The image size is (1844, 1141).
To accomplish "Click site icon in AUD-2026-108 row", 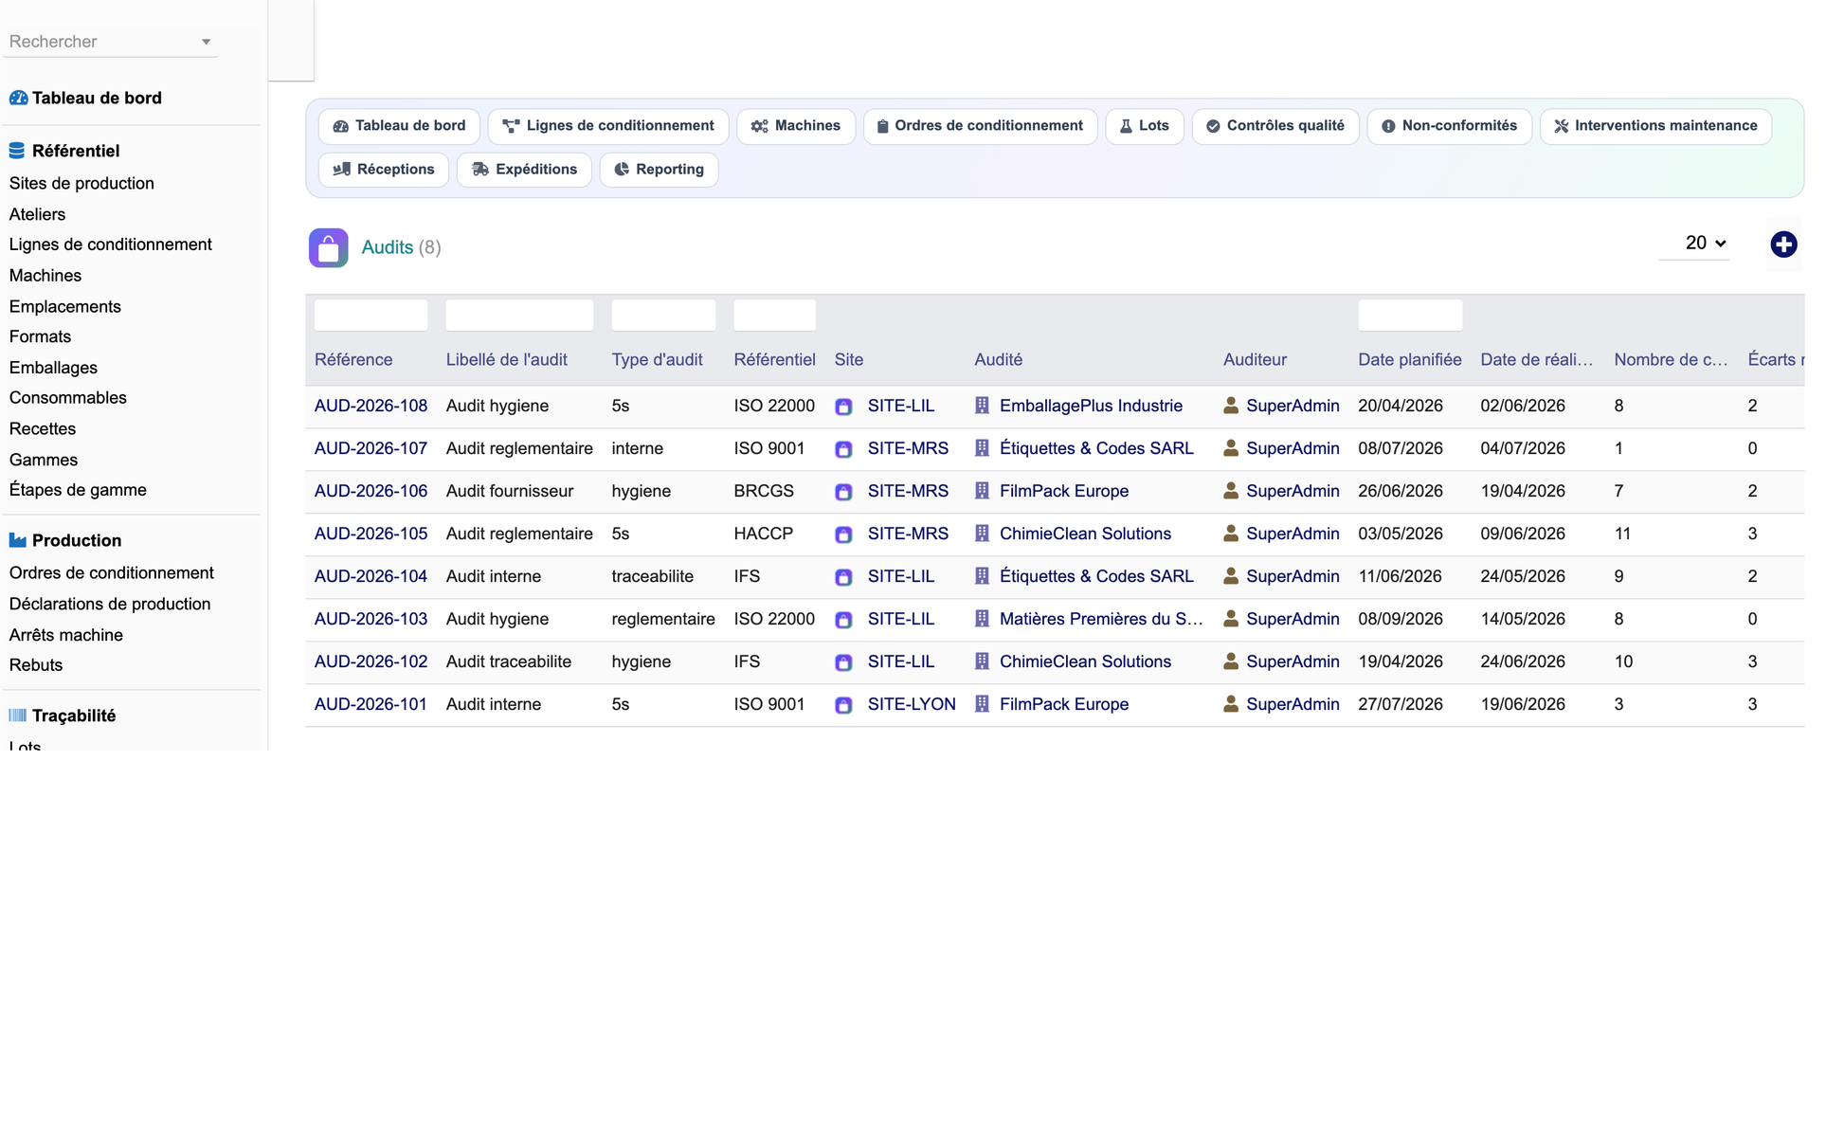I will point(843,407).
